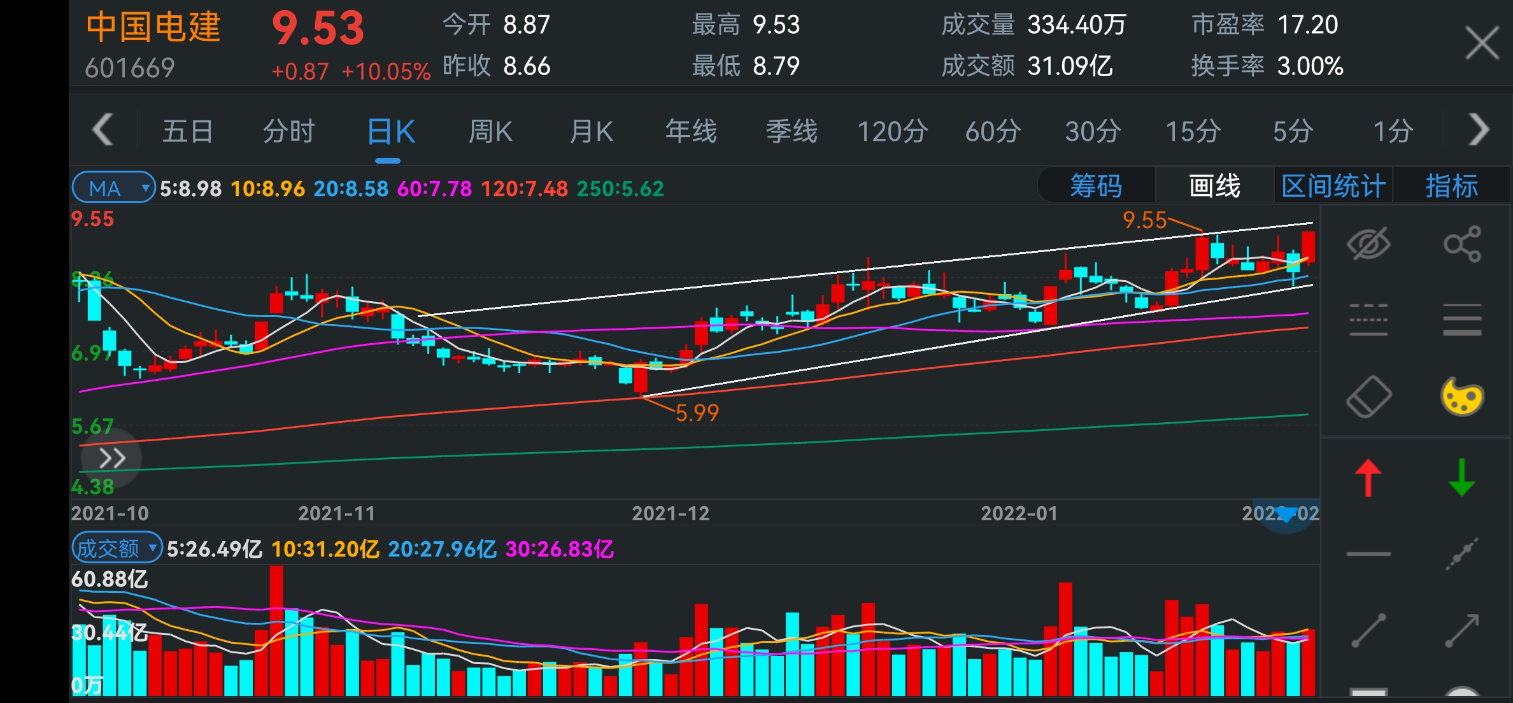Switch to the 60分 tab
The height and width of the screenshot is (703, 1513).
pos(993,131)
